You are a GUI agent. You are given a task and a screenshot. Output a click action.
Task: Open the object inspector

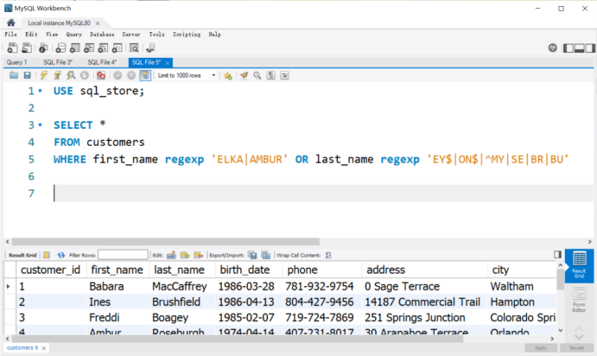click(x=43, y=48)
